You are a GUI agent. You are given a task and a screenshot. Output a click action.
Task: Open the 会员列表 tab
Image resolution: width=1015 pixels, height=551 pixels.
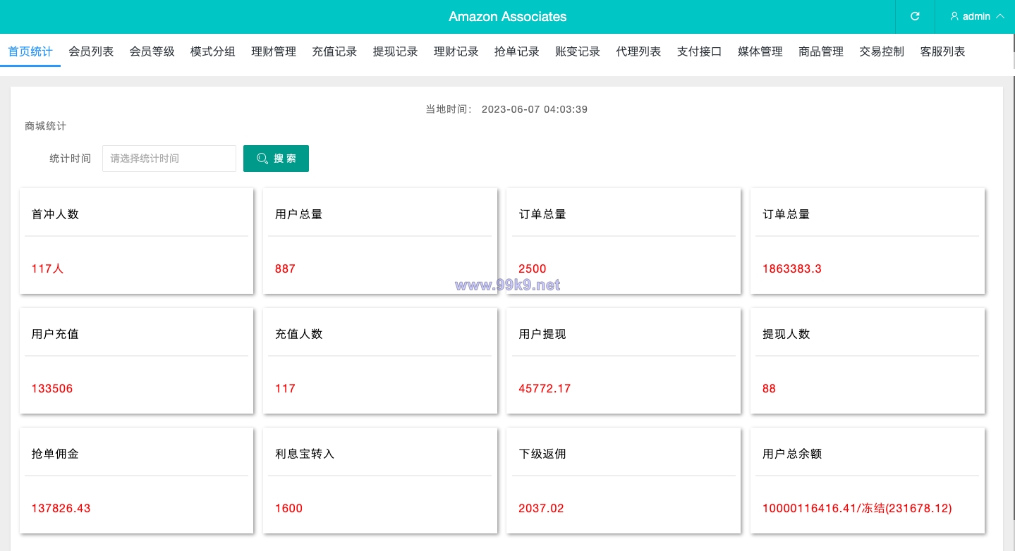pos(91,51)
